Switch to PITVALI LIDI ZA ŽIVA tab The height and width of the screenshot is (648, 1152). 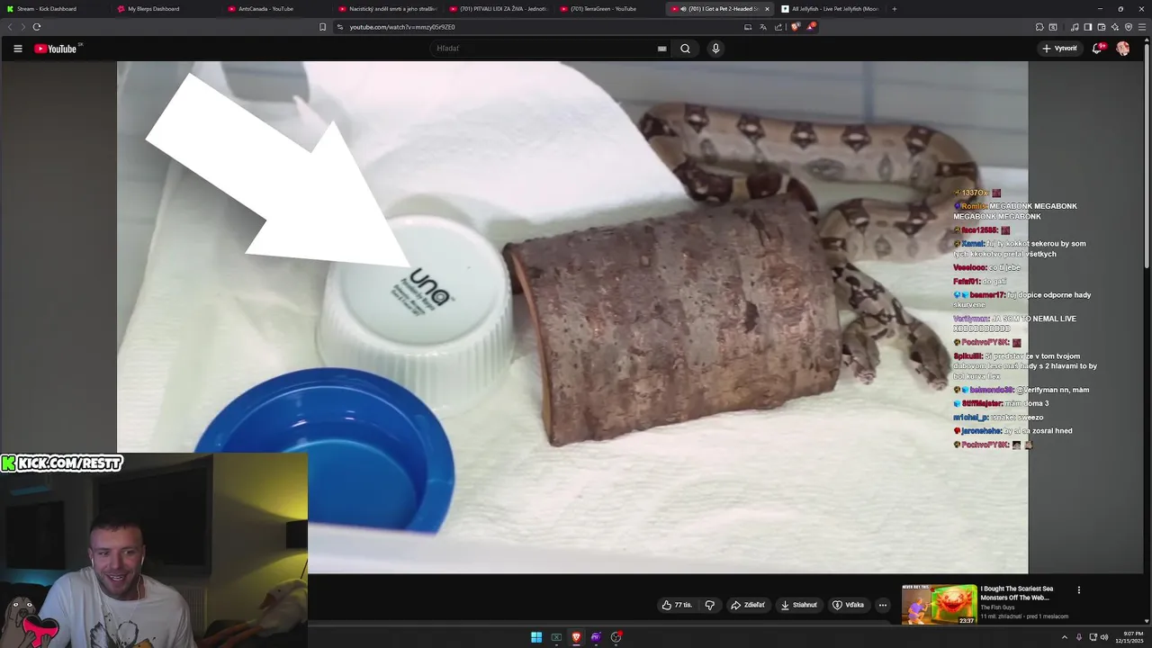tap(497, 9)
